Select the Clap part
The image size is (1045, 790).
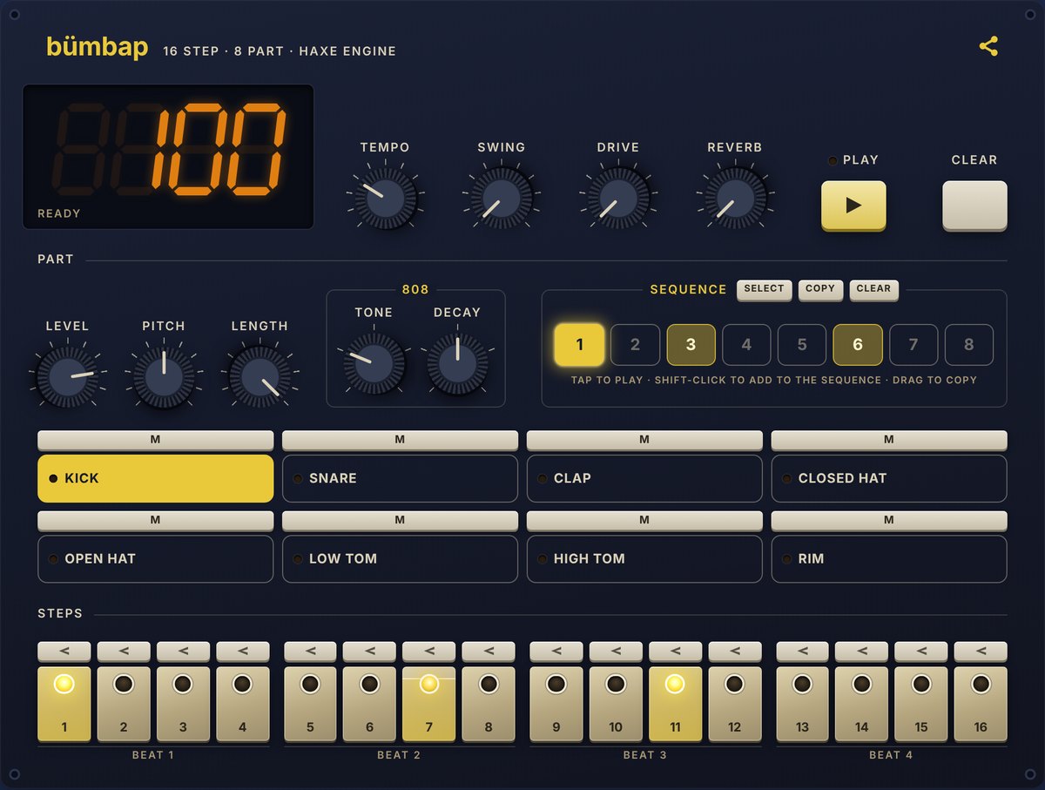(644, 478)
